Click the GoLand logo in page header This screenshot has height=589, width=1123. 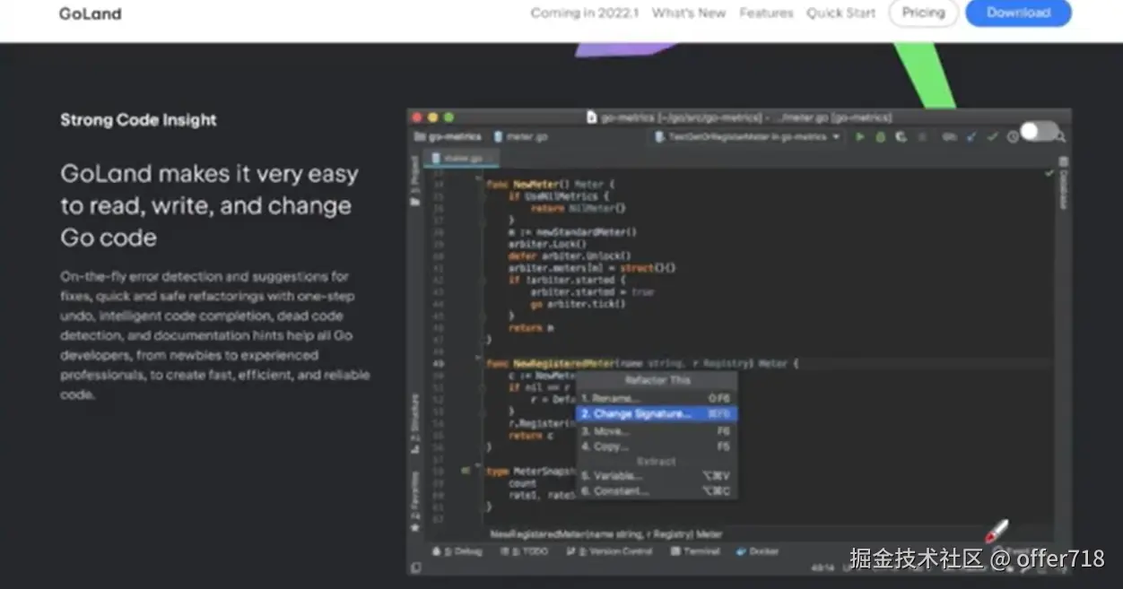(x=90, y=13)
